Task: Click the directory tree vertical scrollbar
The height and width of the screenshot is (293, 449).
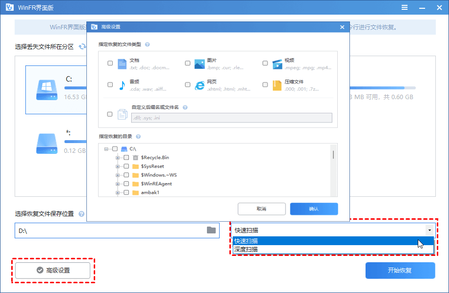Action: pyautogui.click(x=333, y=155)
